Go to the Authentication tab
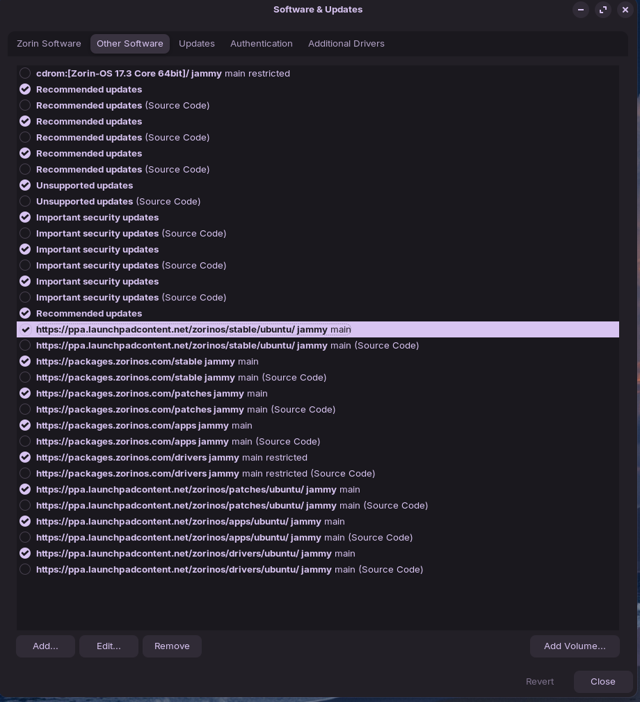Image resolution: width=640 pixels, height=702 pixels. [x=262, y=44]
